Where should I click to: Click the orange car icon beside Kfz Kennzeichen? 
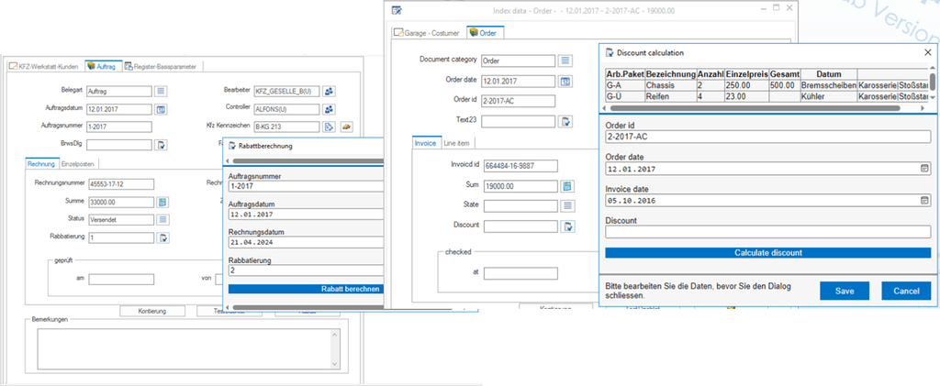(x=346, y=127)
